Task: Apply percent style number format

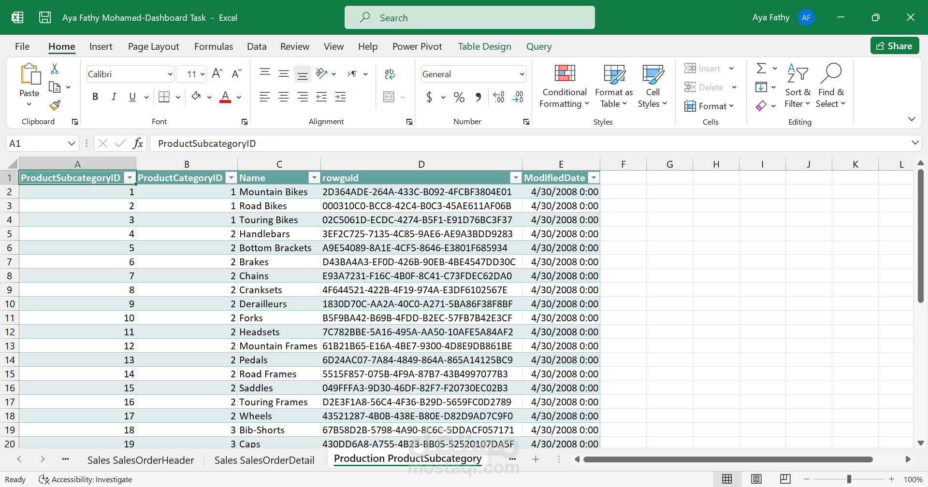Action: [459, 98]
